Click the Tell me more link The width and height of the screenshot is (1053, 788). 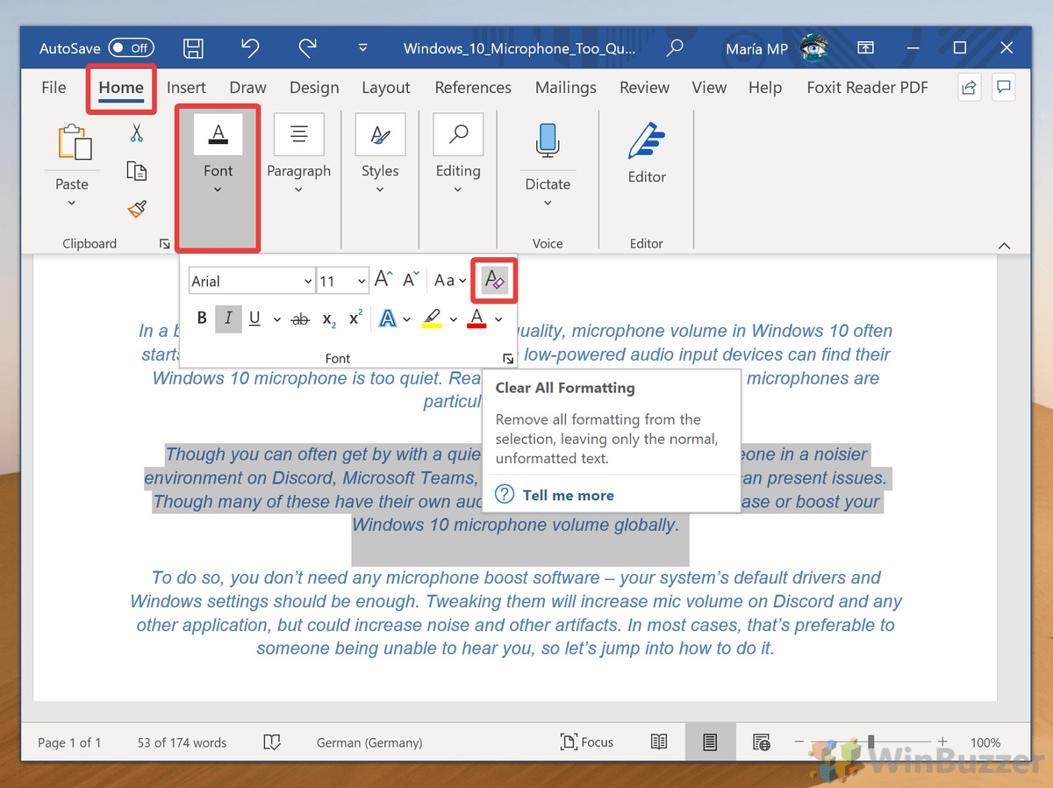click(x=568, y=495)
